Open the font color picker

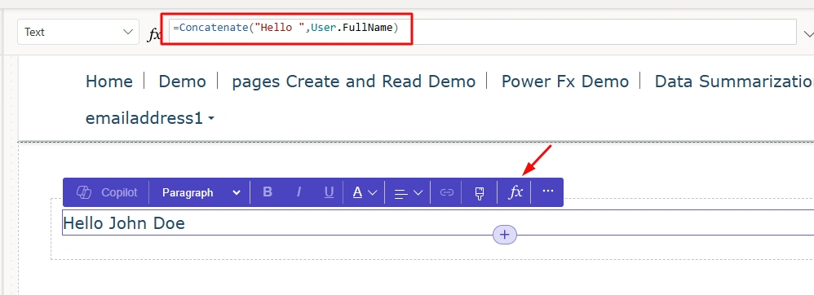(365, 192)
